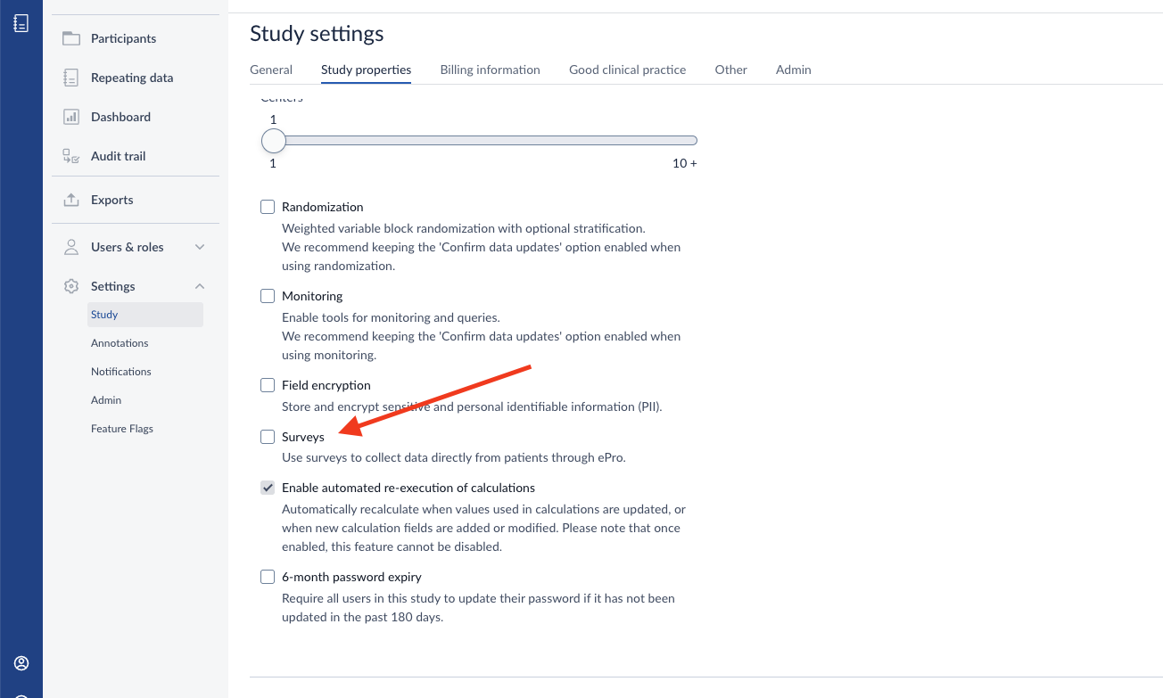The width and height of the screenshot is (1163, 698).
Task: Collapse the Settings menu
Action: pyautogui.click(x=200, y=286)
